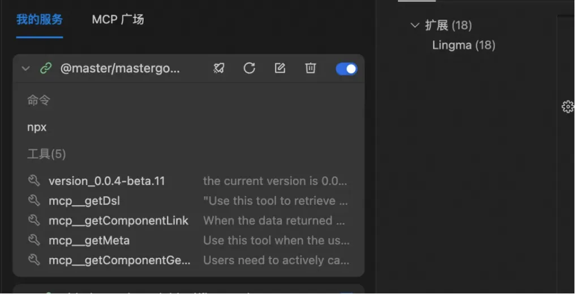Viewport: 575px width, 294px height.
Task: Refresh the @master/mastergo service
Action: (249, 68)
